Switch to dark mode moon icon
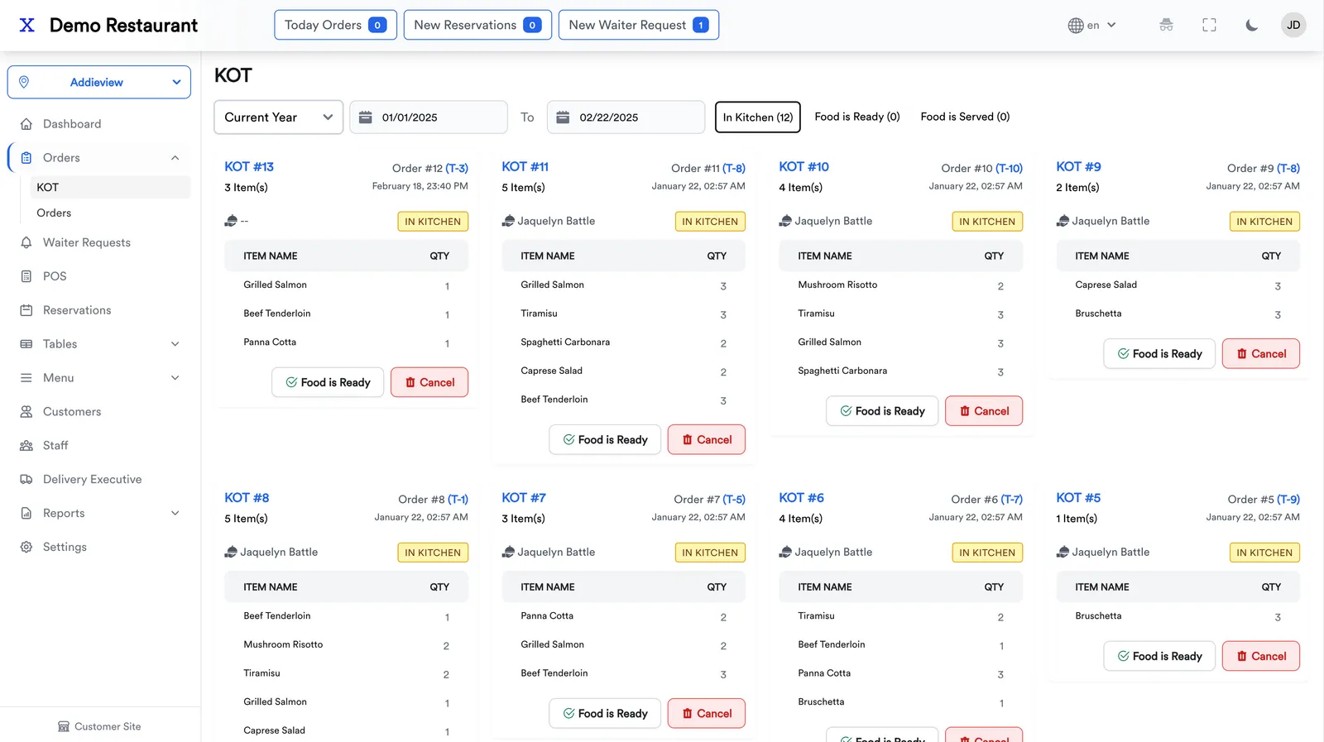 click(1251, 25)
